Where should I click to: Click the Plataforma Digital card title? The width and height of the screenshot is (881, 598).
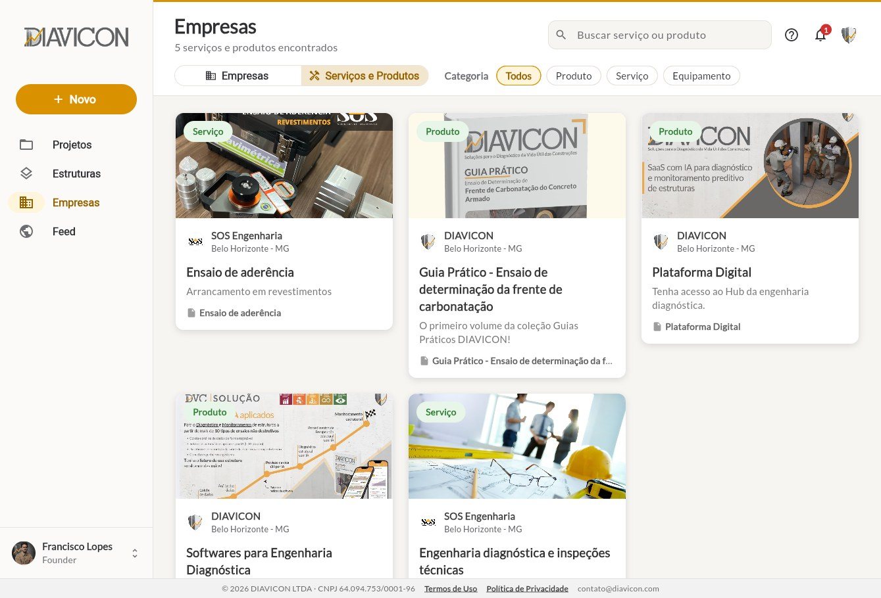click(701, 272)
